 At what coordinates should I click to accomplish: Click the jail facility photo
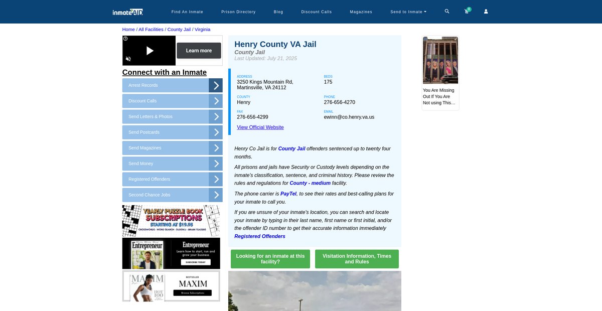pos(315,291)
